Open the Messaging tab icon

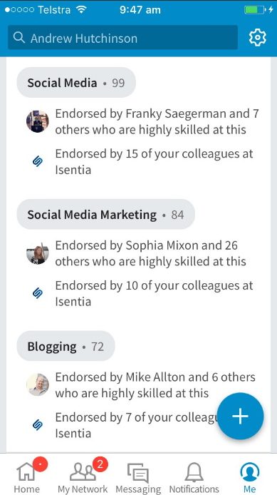[x=138, y=476]
